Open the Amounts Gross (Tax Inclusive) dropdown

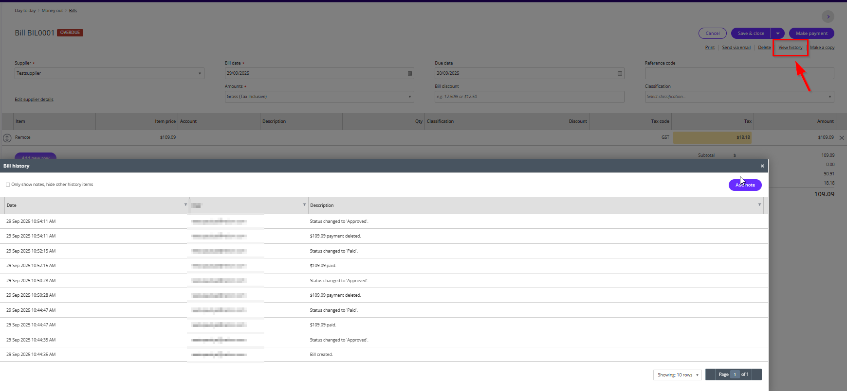(319, 97)
